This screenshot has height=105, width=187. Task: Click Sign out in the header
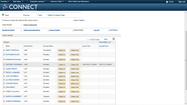point(182,2)
